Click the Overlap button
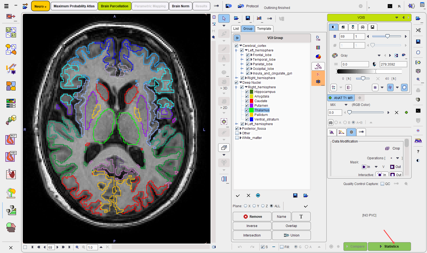427x253 pixels. (x=291, y=226)
